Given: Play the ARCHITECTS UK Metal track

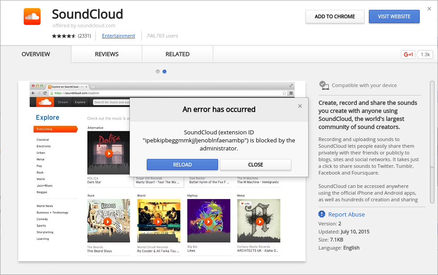Looking at the screenshot, I should (260, 221).
